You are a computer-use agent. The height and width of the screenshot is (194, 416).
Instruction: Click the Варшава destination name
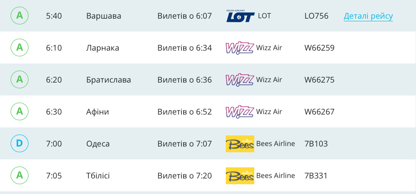coord(104,16)
